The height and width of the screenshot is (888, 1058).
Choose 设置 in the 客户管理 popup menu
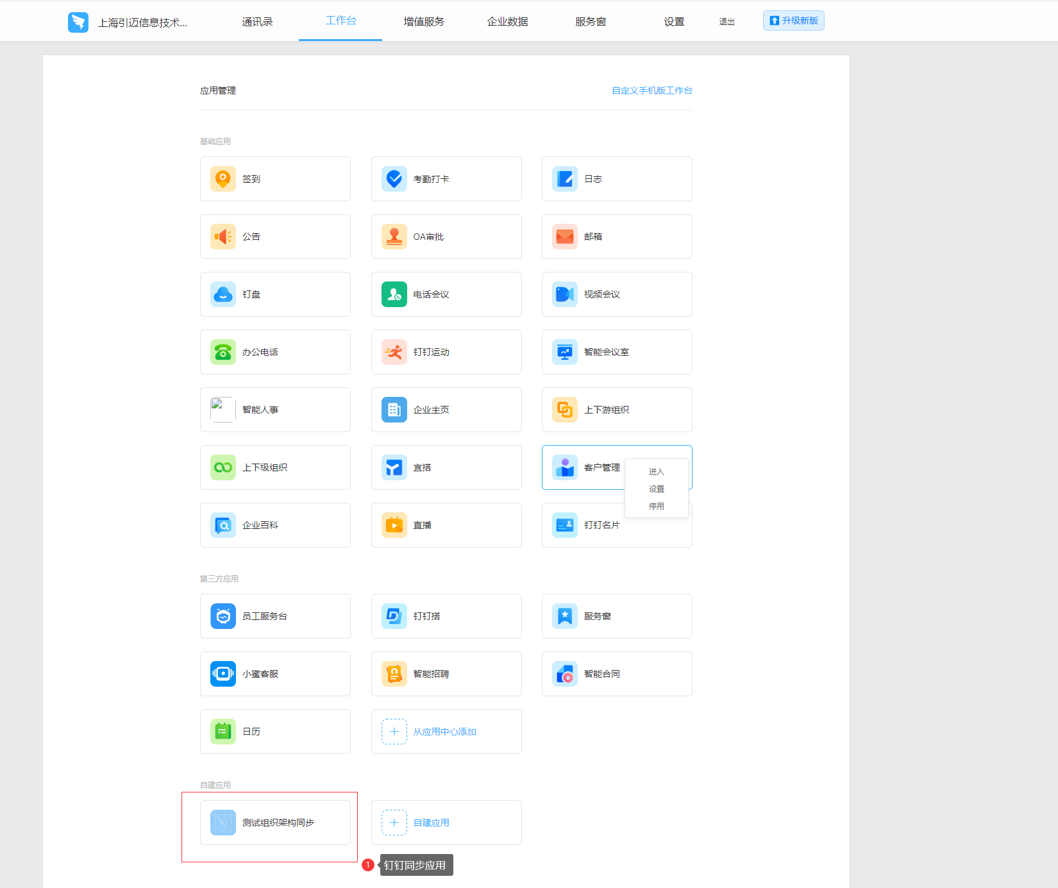tap(657, 489)
